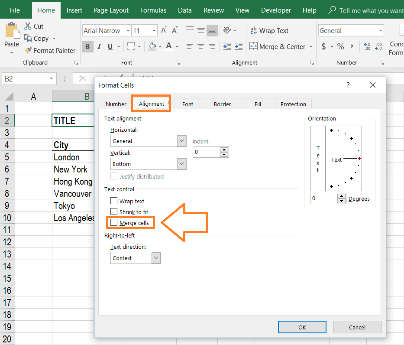Expand the Vertical alignment dropdown

click(x=182, y=164)
